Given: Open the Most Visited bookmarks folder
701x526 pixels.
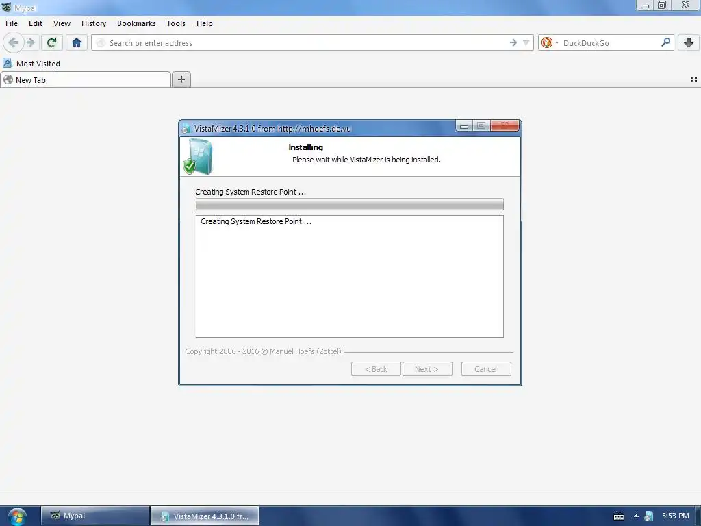Looking at the screenshot, I should tap(31, 64).
